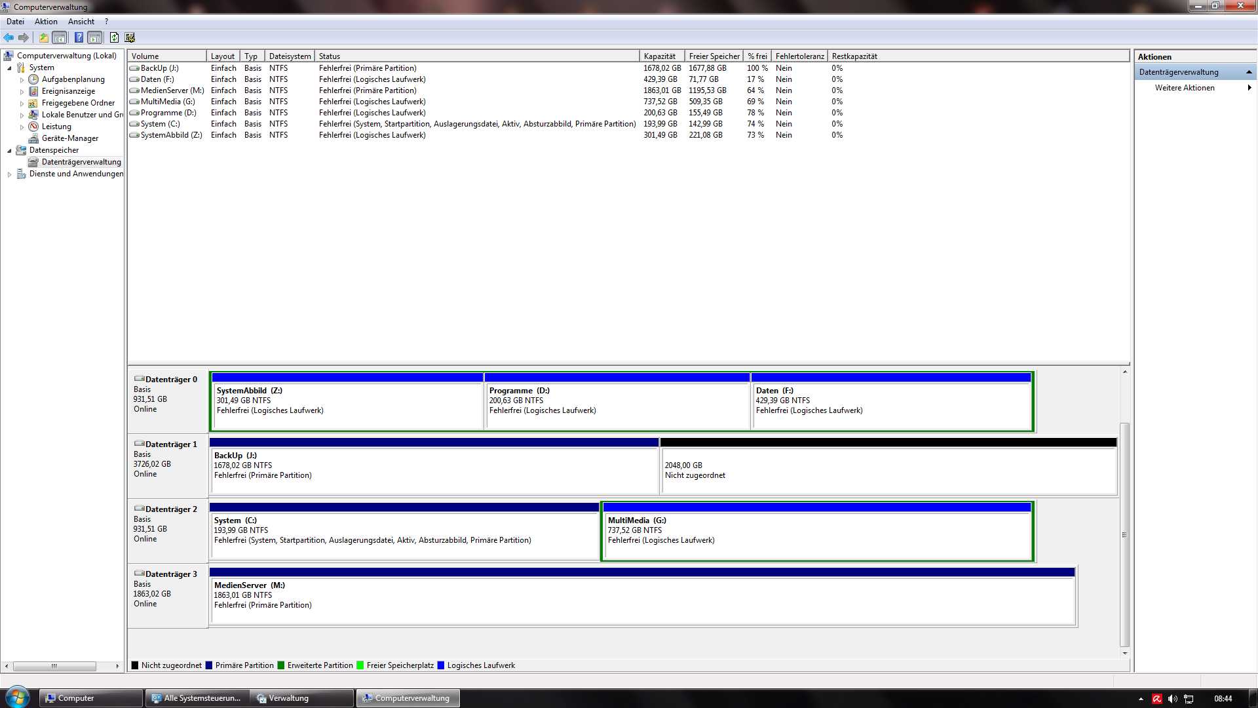Open Ereignisanzeige in the tree
Image resolution: width=1258 pixels, height=708 pixels.
click(x=68, y=91)
